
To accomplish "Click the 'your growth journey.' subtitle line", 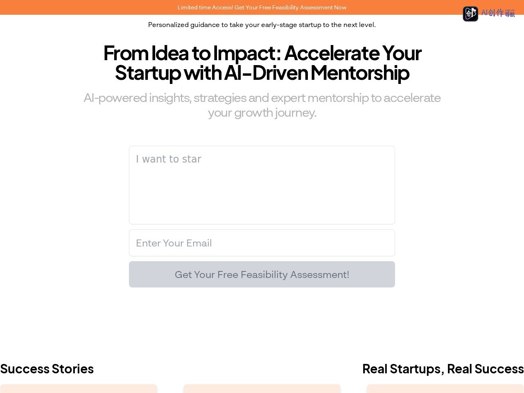I will coord(262,113).
